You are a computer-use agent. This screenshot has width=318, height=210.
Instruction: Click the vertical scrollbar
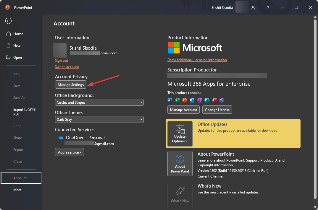point(315,109)
